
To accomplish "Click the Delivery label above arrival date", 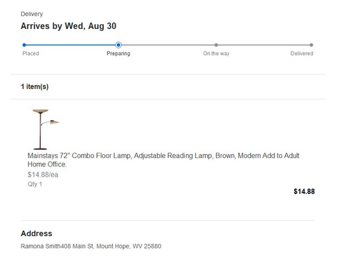I will [x=32, y=14].
